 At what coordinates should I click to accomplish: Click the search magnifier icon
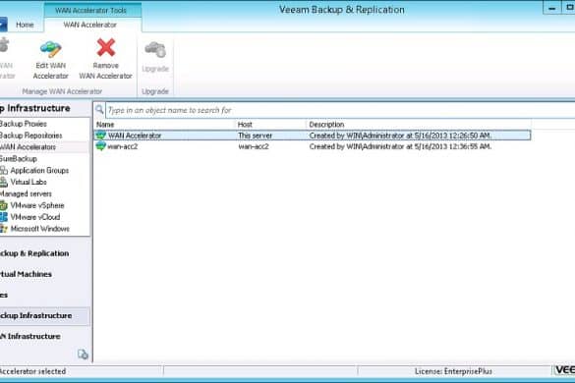(99, 109)
